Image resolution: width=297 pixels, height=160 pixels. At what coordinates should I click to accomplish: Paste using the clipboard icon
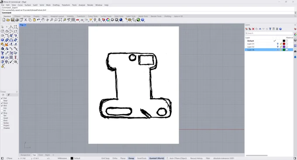coord(34,20)
